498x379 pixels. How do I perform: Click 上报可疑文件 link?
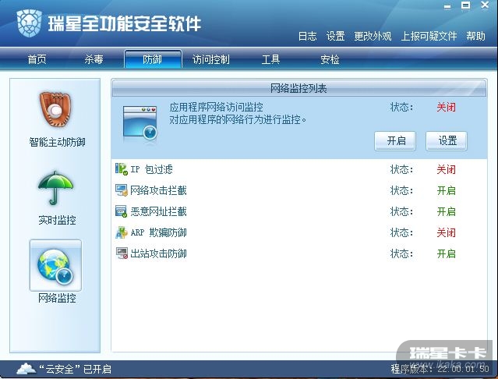tap(429, 36)
